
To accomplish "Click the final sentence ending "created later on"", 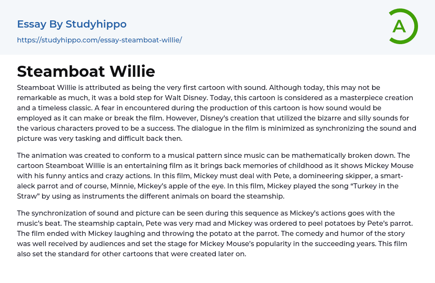I will coord(132,254).
